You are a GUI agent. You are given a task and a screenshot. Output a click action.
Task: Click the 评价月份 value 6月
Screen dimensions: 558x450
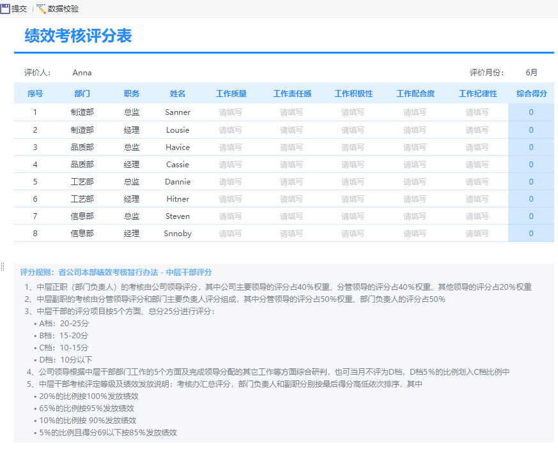[x=531, y=73]
